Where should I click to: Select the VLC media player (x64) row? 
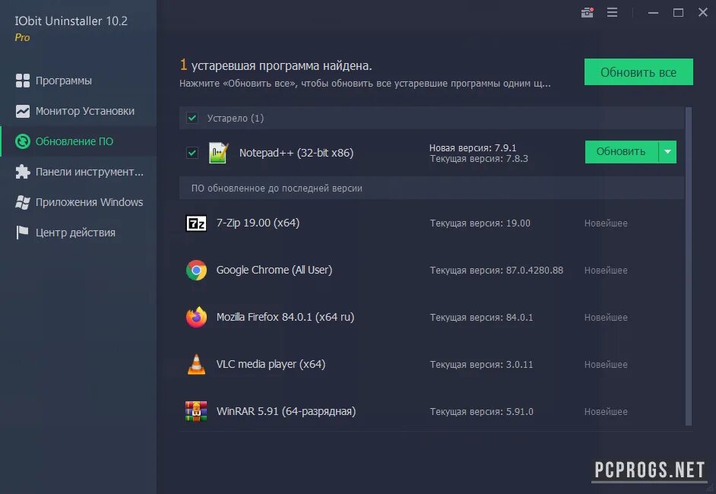pyautogui.click(x=432, y=364)
